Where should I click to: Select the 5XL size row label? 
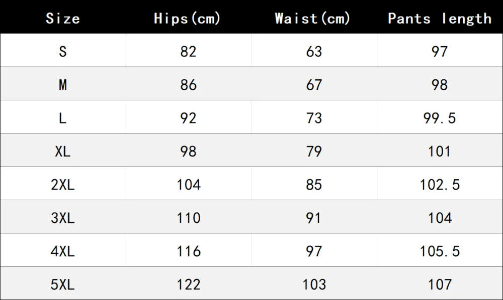click(x=63, y=284)
